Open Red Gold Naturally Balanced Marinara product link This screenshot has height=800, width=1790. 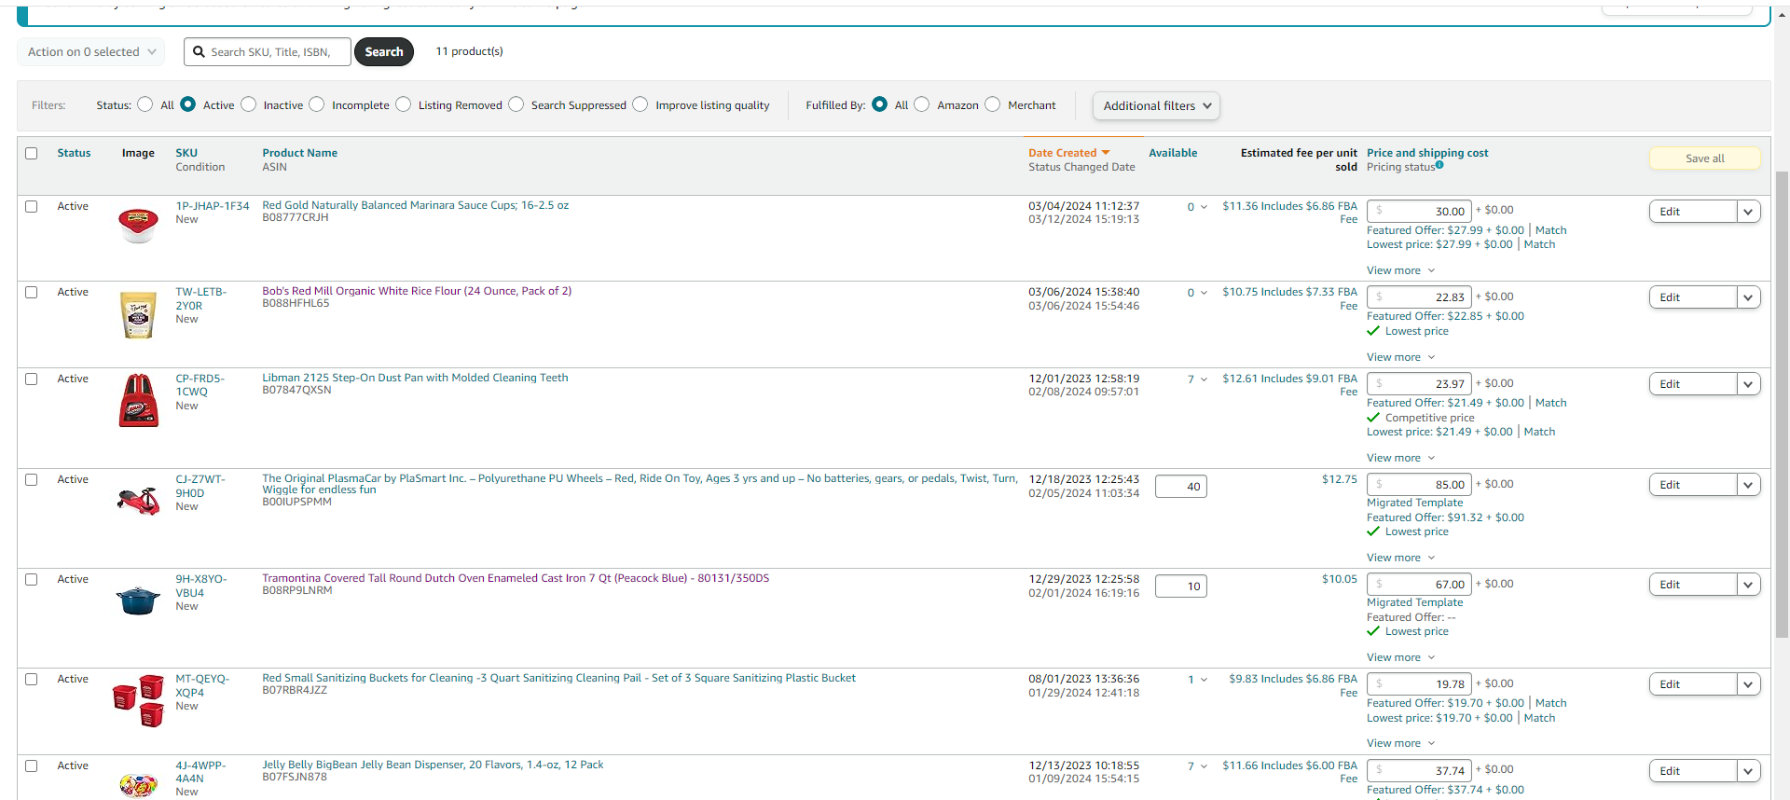pyautogui.click(x=416, y=205)
